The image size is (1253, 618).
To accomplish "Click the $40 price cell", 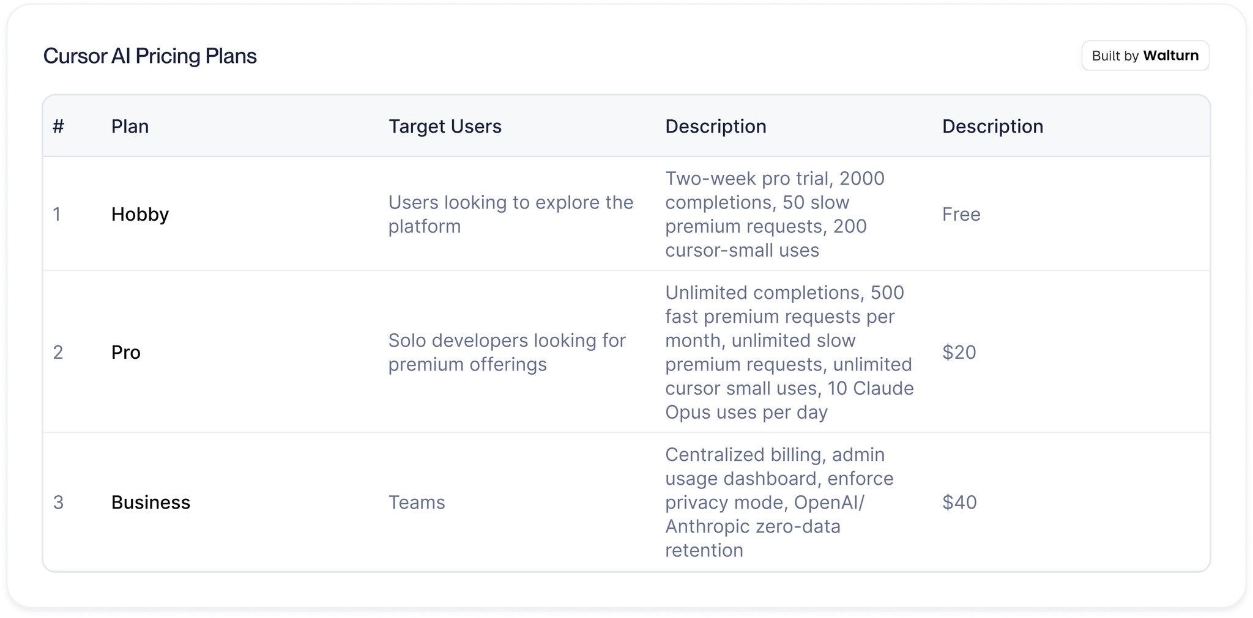I will (x=959, y=502).
